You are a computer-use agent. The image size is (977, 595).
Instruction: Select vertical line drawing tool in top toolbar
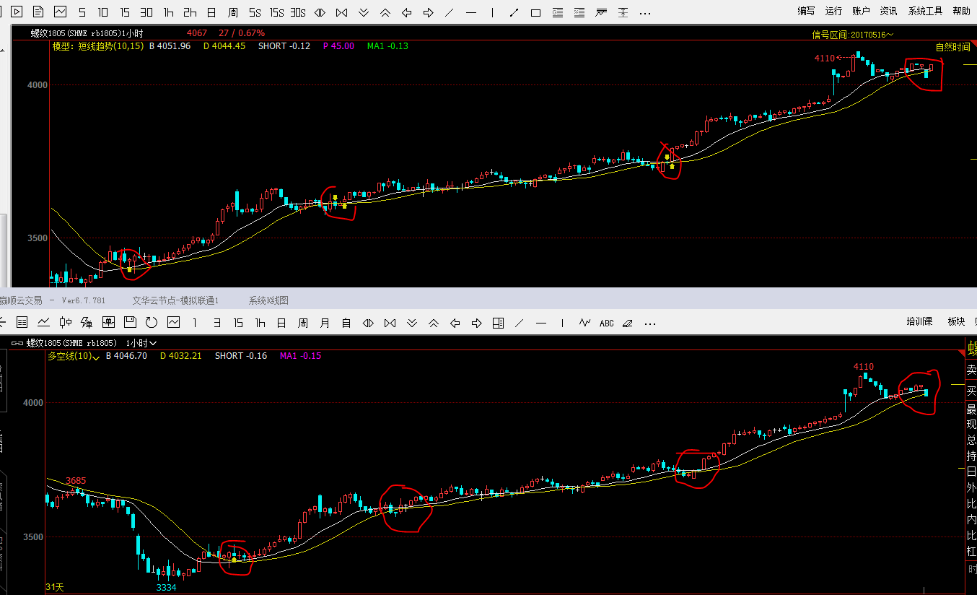pos(493,12)
